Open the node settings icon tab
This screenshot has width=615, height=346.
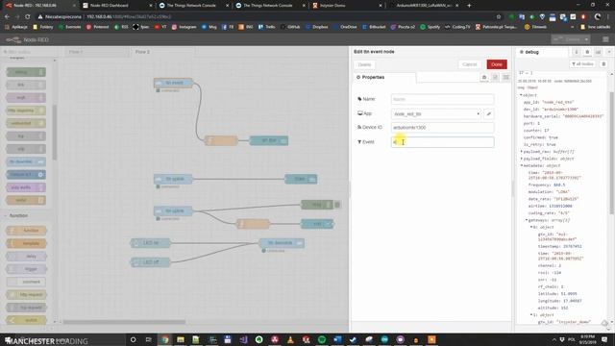point(484,77)
